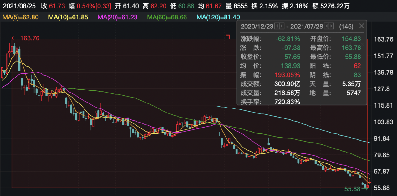
Task: Click the 2021/08/25 date in header
Action: [19, 6]
